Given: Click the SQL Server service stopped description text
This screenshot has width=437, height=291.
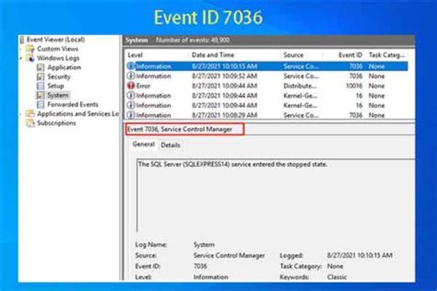Looking at the screenshot, I should coord(232,164).
